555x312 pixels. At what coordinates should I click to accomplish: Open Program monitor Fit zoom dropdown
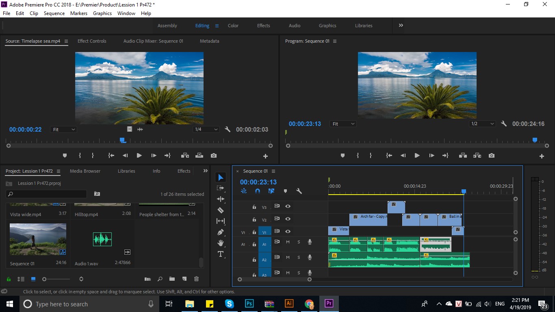tap(343, 123)
